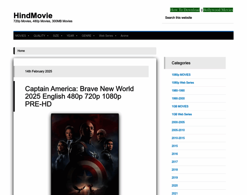This screenshot has width=247, height=195.
Task: Open the MOVIES dropdown menu
Action: pos(22,36)
